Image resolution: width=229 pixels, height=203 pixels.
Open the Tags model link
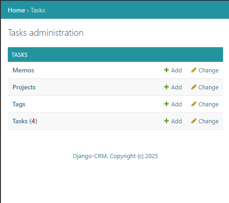pyautogui.click(x=19, y=104)
